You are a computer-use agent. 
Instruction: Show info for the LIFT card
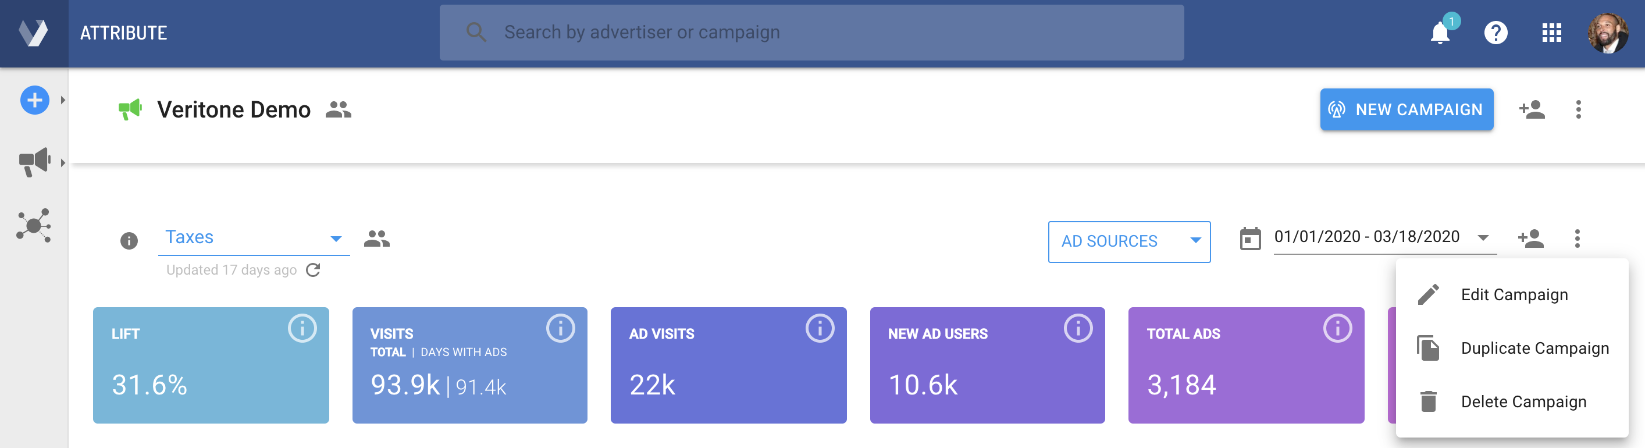(x=302, y=329)
